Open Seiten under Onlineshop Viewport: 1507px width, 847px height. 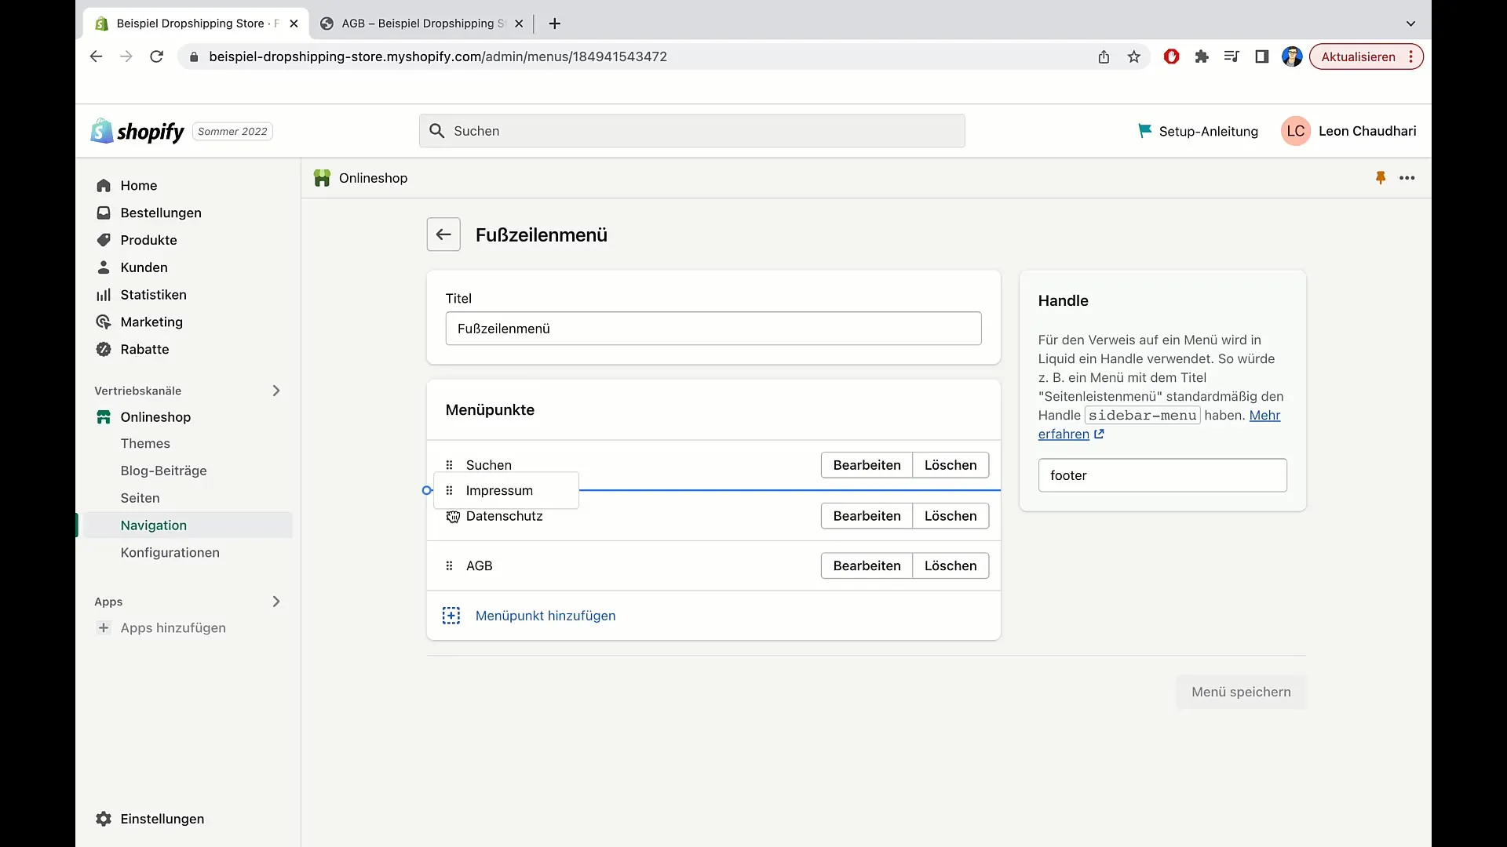(140, 498)
